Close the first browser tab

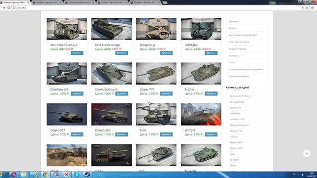28,2
